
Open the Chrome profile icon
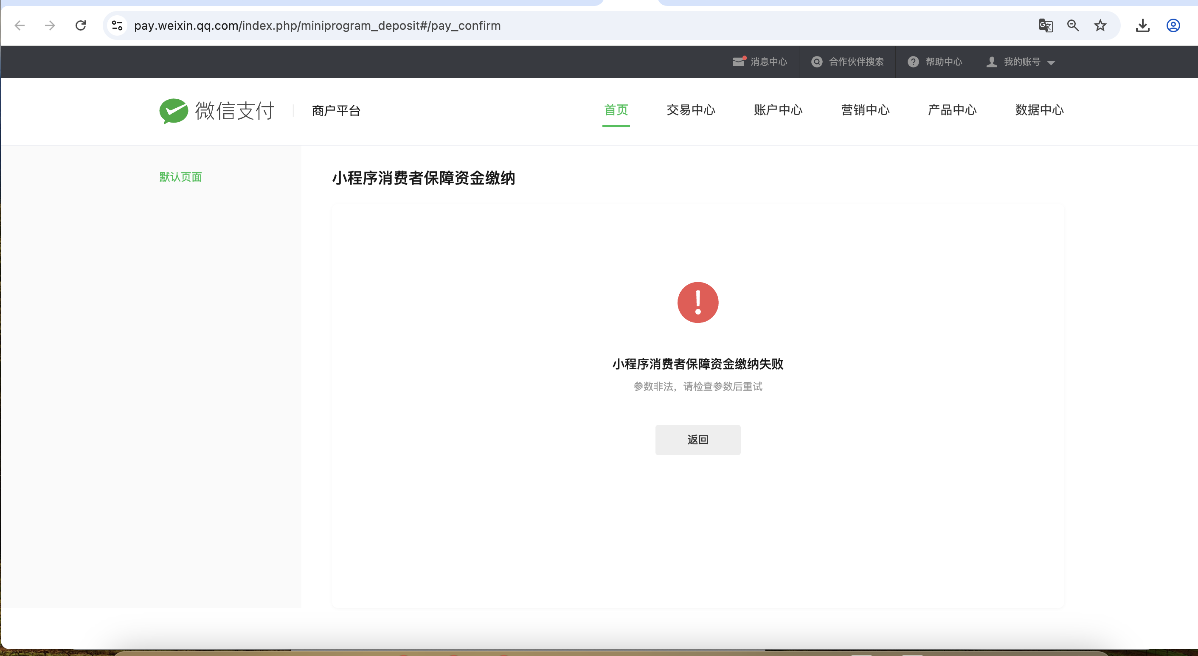[x=1173, y=25]
